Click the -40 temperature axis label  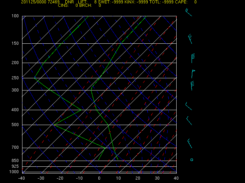[x=21, y=178]
